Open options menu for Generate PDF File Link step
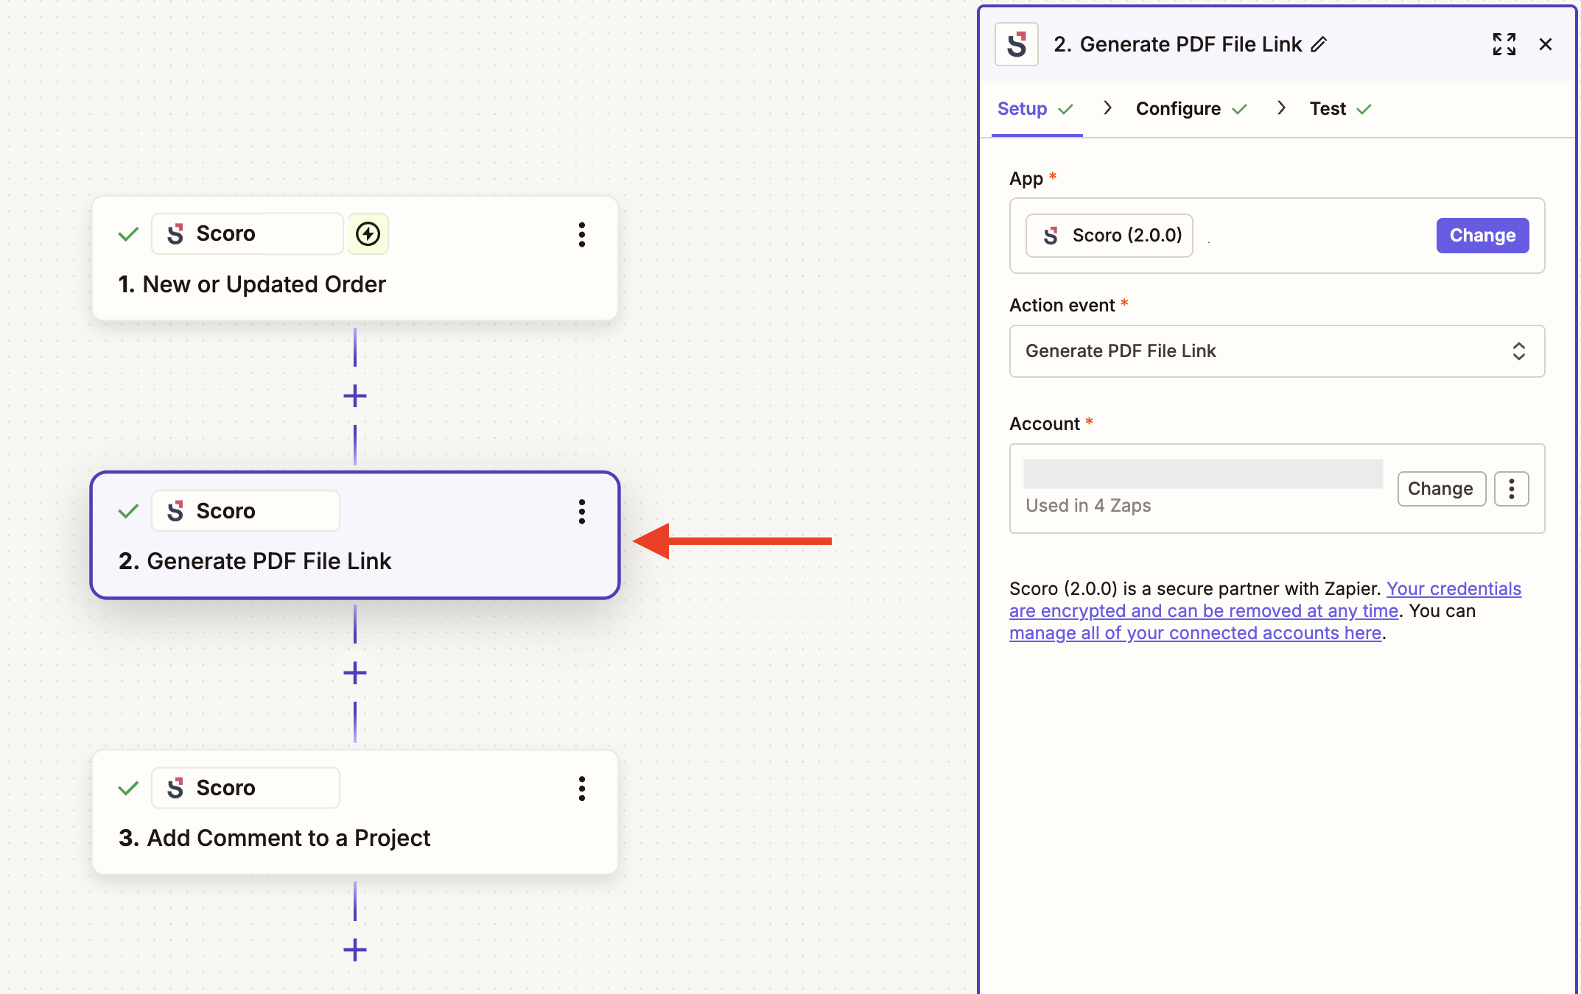This screenshot has width=1581, height=994. point(582,511)
